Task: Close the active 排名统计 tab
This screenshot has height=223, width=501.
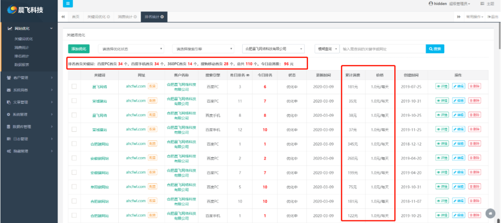Action: click(x=162, y=17)
